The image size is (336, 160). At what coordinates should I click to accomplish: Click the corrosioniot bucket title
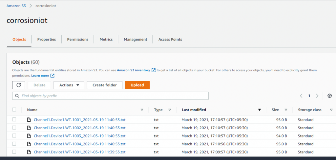point(27,21)
